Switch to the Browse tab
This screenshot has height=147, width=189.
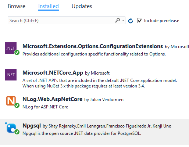click(x=17, y=6)
